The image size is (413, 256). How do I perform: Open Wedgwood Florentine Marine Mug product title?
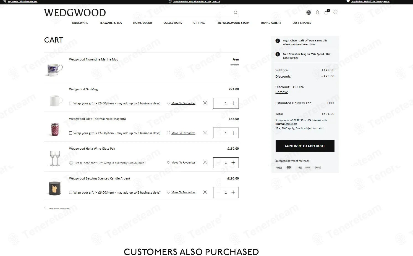pyautogui.click(x=94, y=59)
